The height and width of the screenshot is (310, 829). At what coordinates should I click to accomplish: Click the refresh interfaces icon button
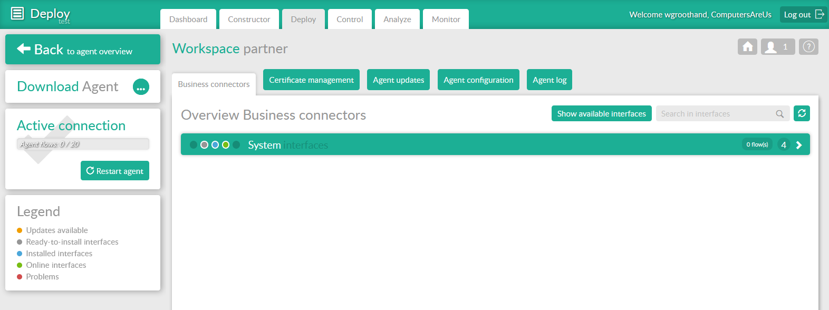pyautogui.click(x=802, y=113)
